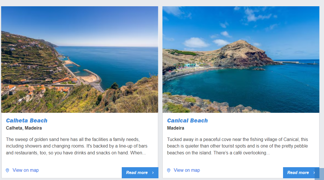Open the Canical Beach title link
The image size is (324, 180).
pos(187,120)
